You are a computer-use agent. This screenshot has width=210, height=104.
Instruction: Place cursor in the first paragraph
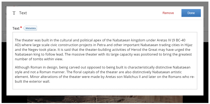[x=104, y=50]
